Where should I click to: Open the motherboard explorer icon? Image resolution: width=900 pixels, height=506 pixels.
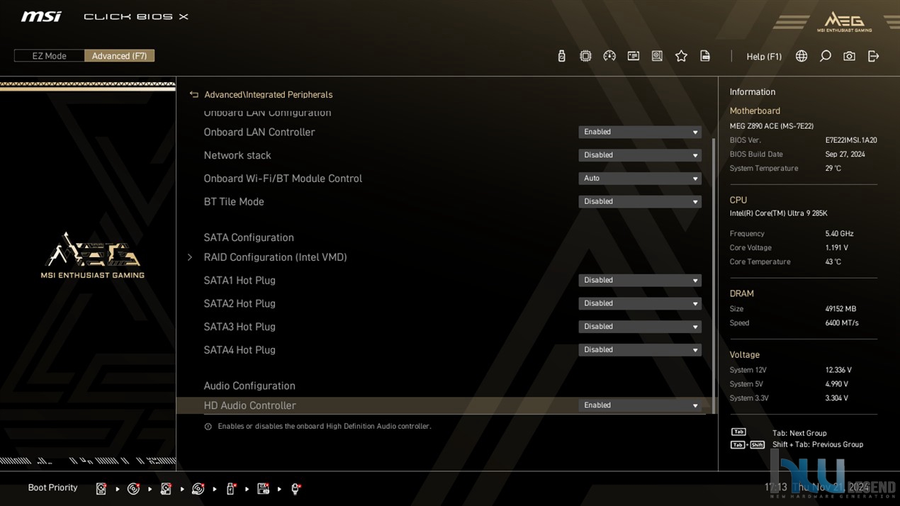tap(657, 56)
